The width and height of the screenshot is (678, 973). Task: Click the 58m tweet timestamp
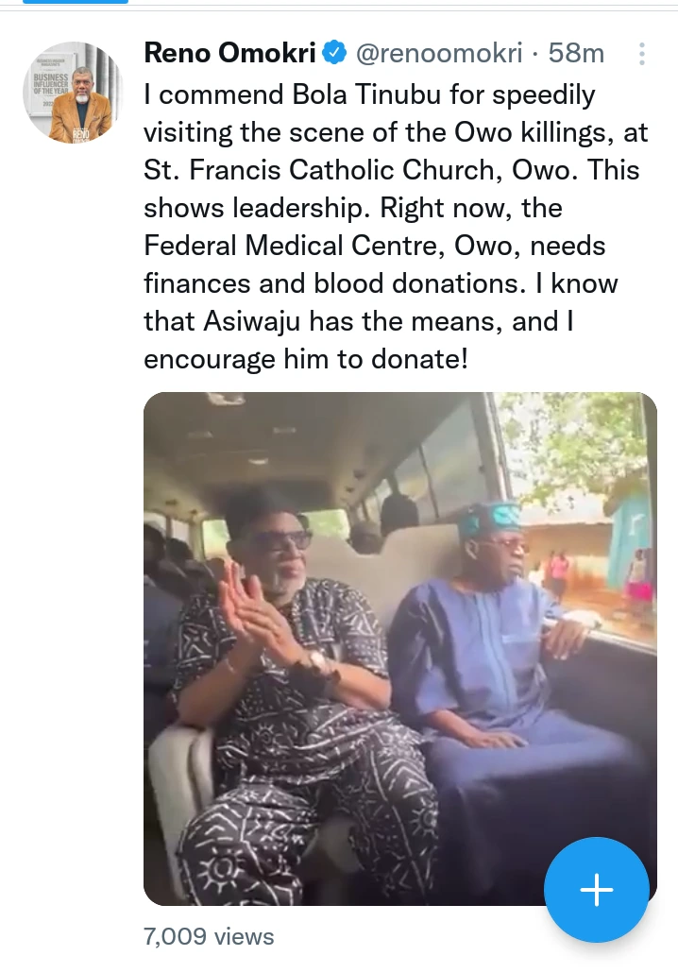(x=576, y=54)
